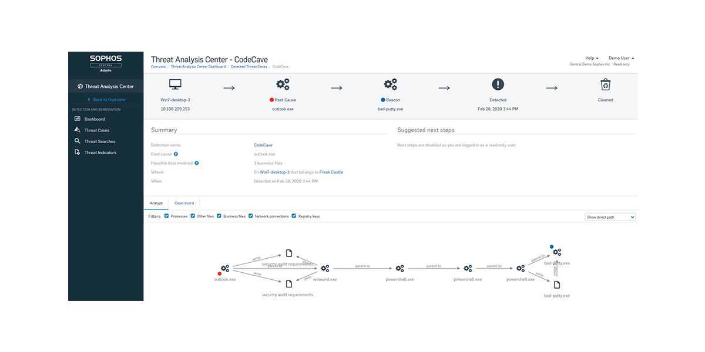
Task: Switch to the Case record tab
Action: [x=184, y=203]
